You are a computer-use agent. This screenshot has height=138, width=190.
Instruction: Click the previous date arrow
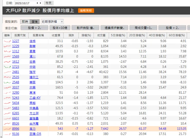click(37, 3)
